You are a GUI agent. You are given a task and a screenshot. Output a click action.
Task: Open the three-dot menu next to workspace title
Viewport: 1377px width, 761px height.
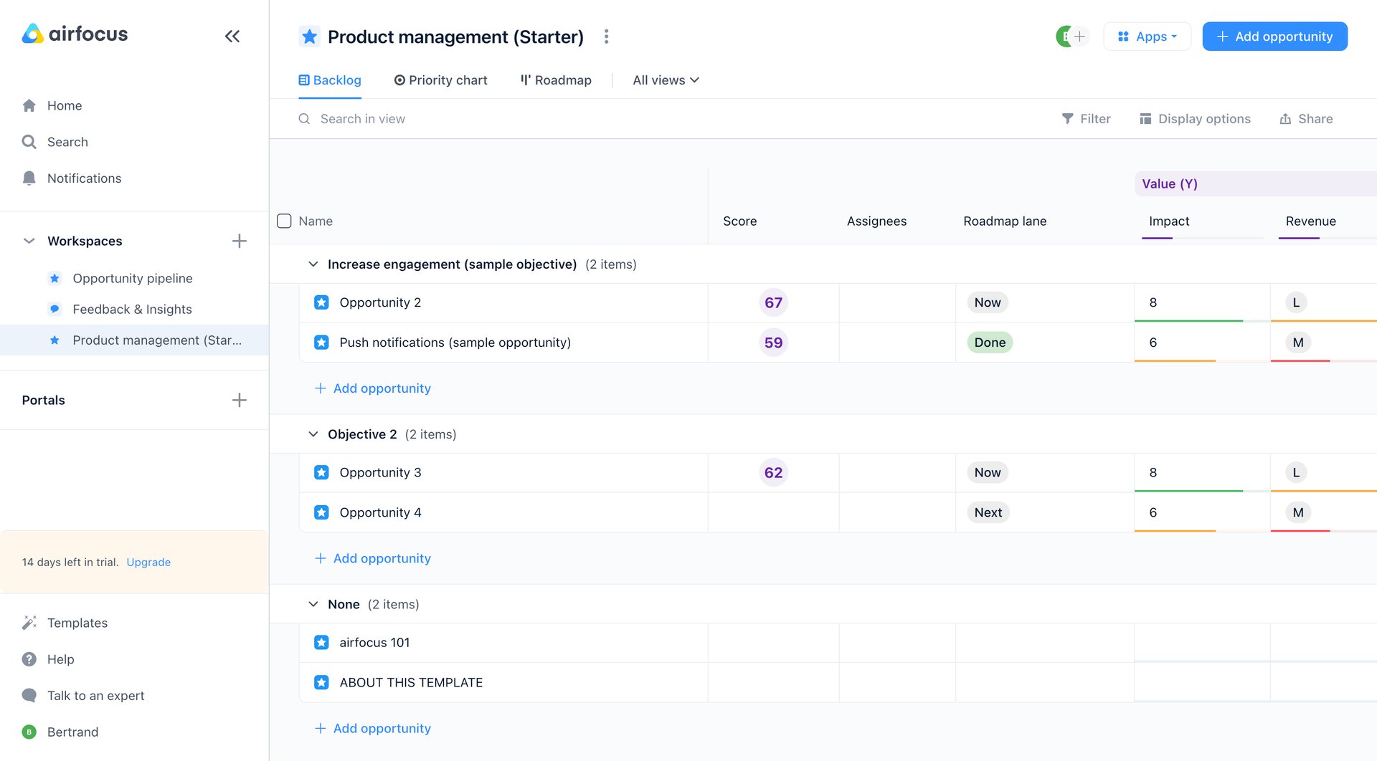tap(606, 36)
